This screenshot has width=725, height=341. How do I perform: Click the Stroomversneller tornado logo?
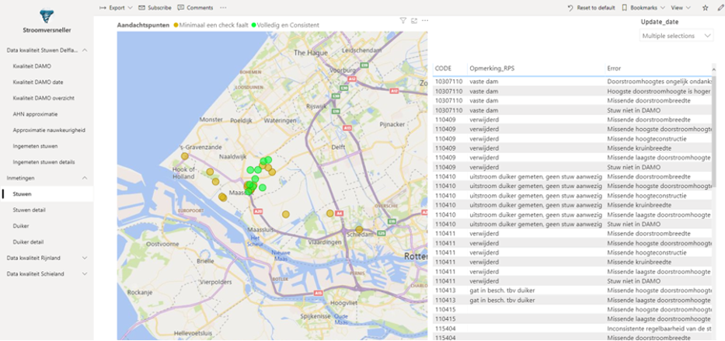click(x=47, y=16)
